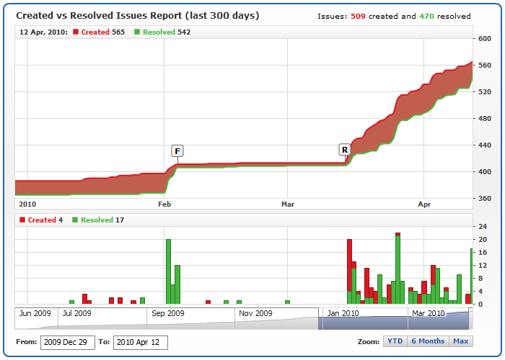
Task: Set zoom range to Max
Action: [460, 341]
